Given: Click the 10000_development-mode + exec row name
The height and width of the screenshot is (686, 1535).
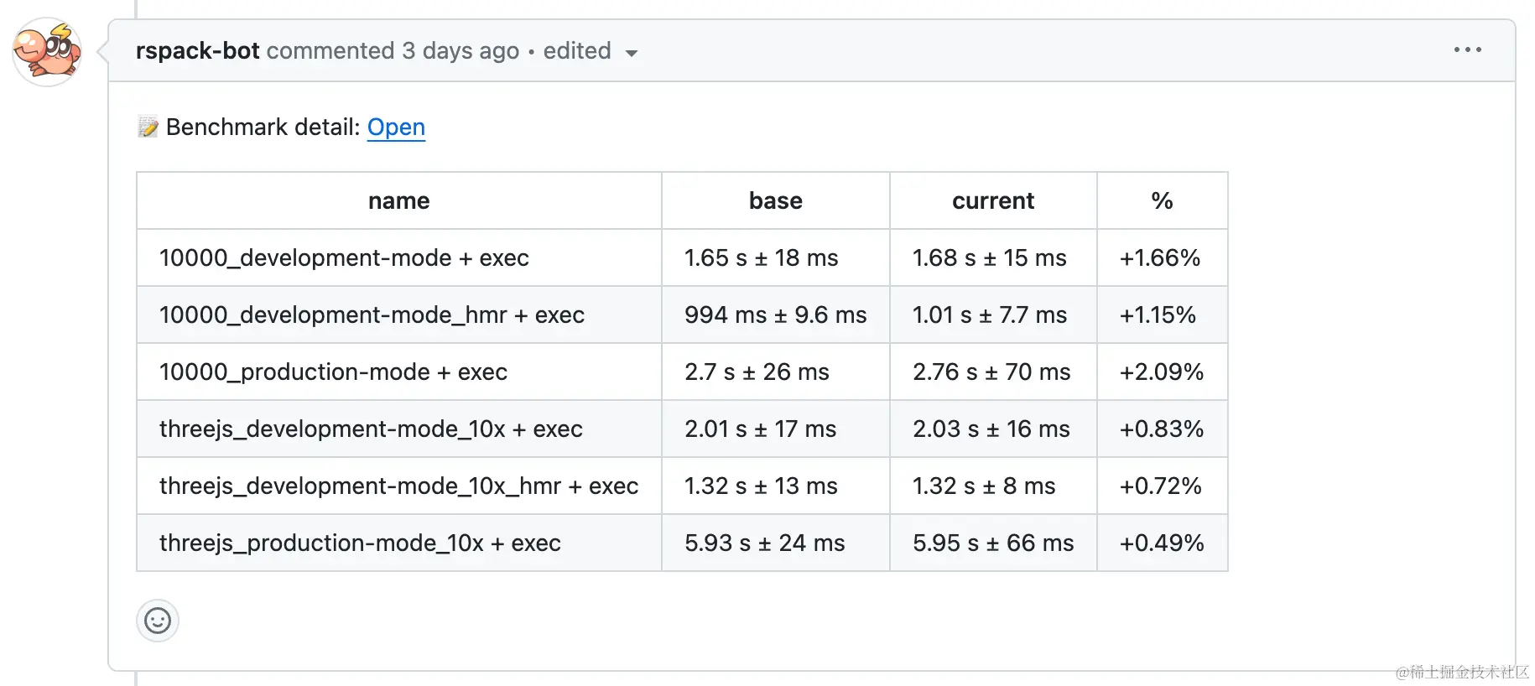Looking at the screenshot, I should [344, 258].
